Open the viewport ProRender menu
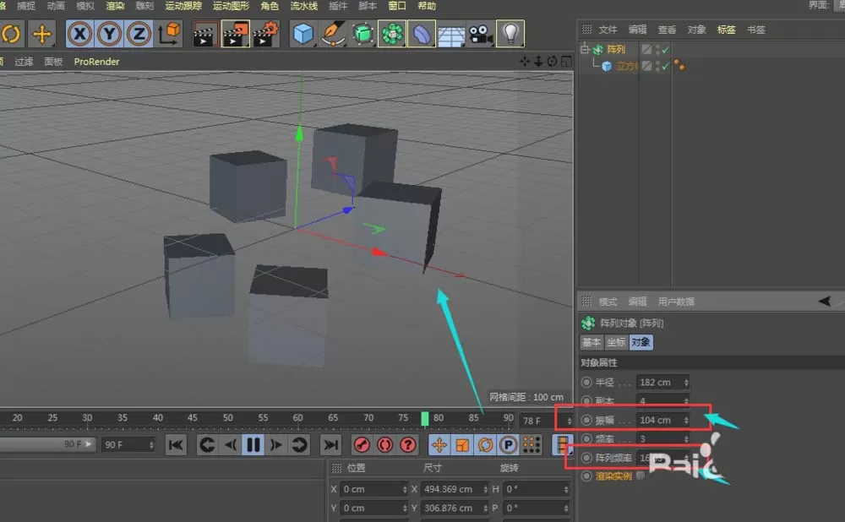The width and height of the screenshot is (845, 522). [x=96, y=62]
